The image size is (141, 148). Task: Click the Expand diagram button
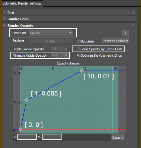(x=118, y=137)
